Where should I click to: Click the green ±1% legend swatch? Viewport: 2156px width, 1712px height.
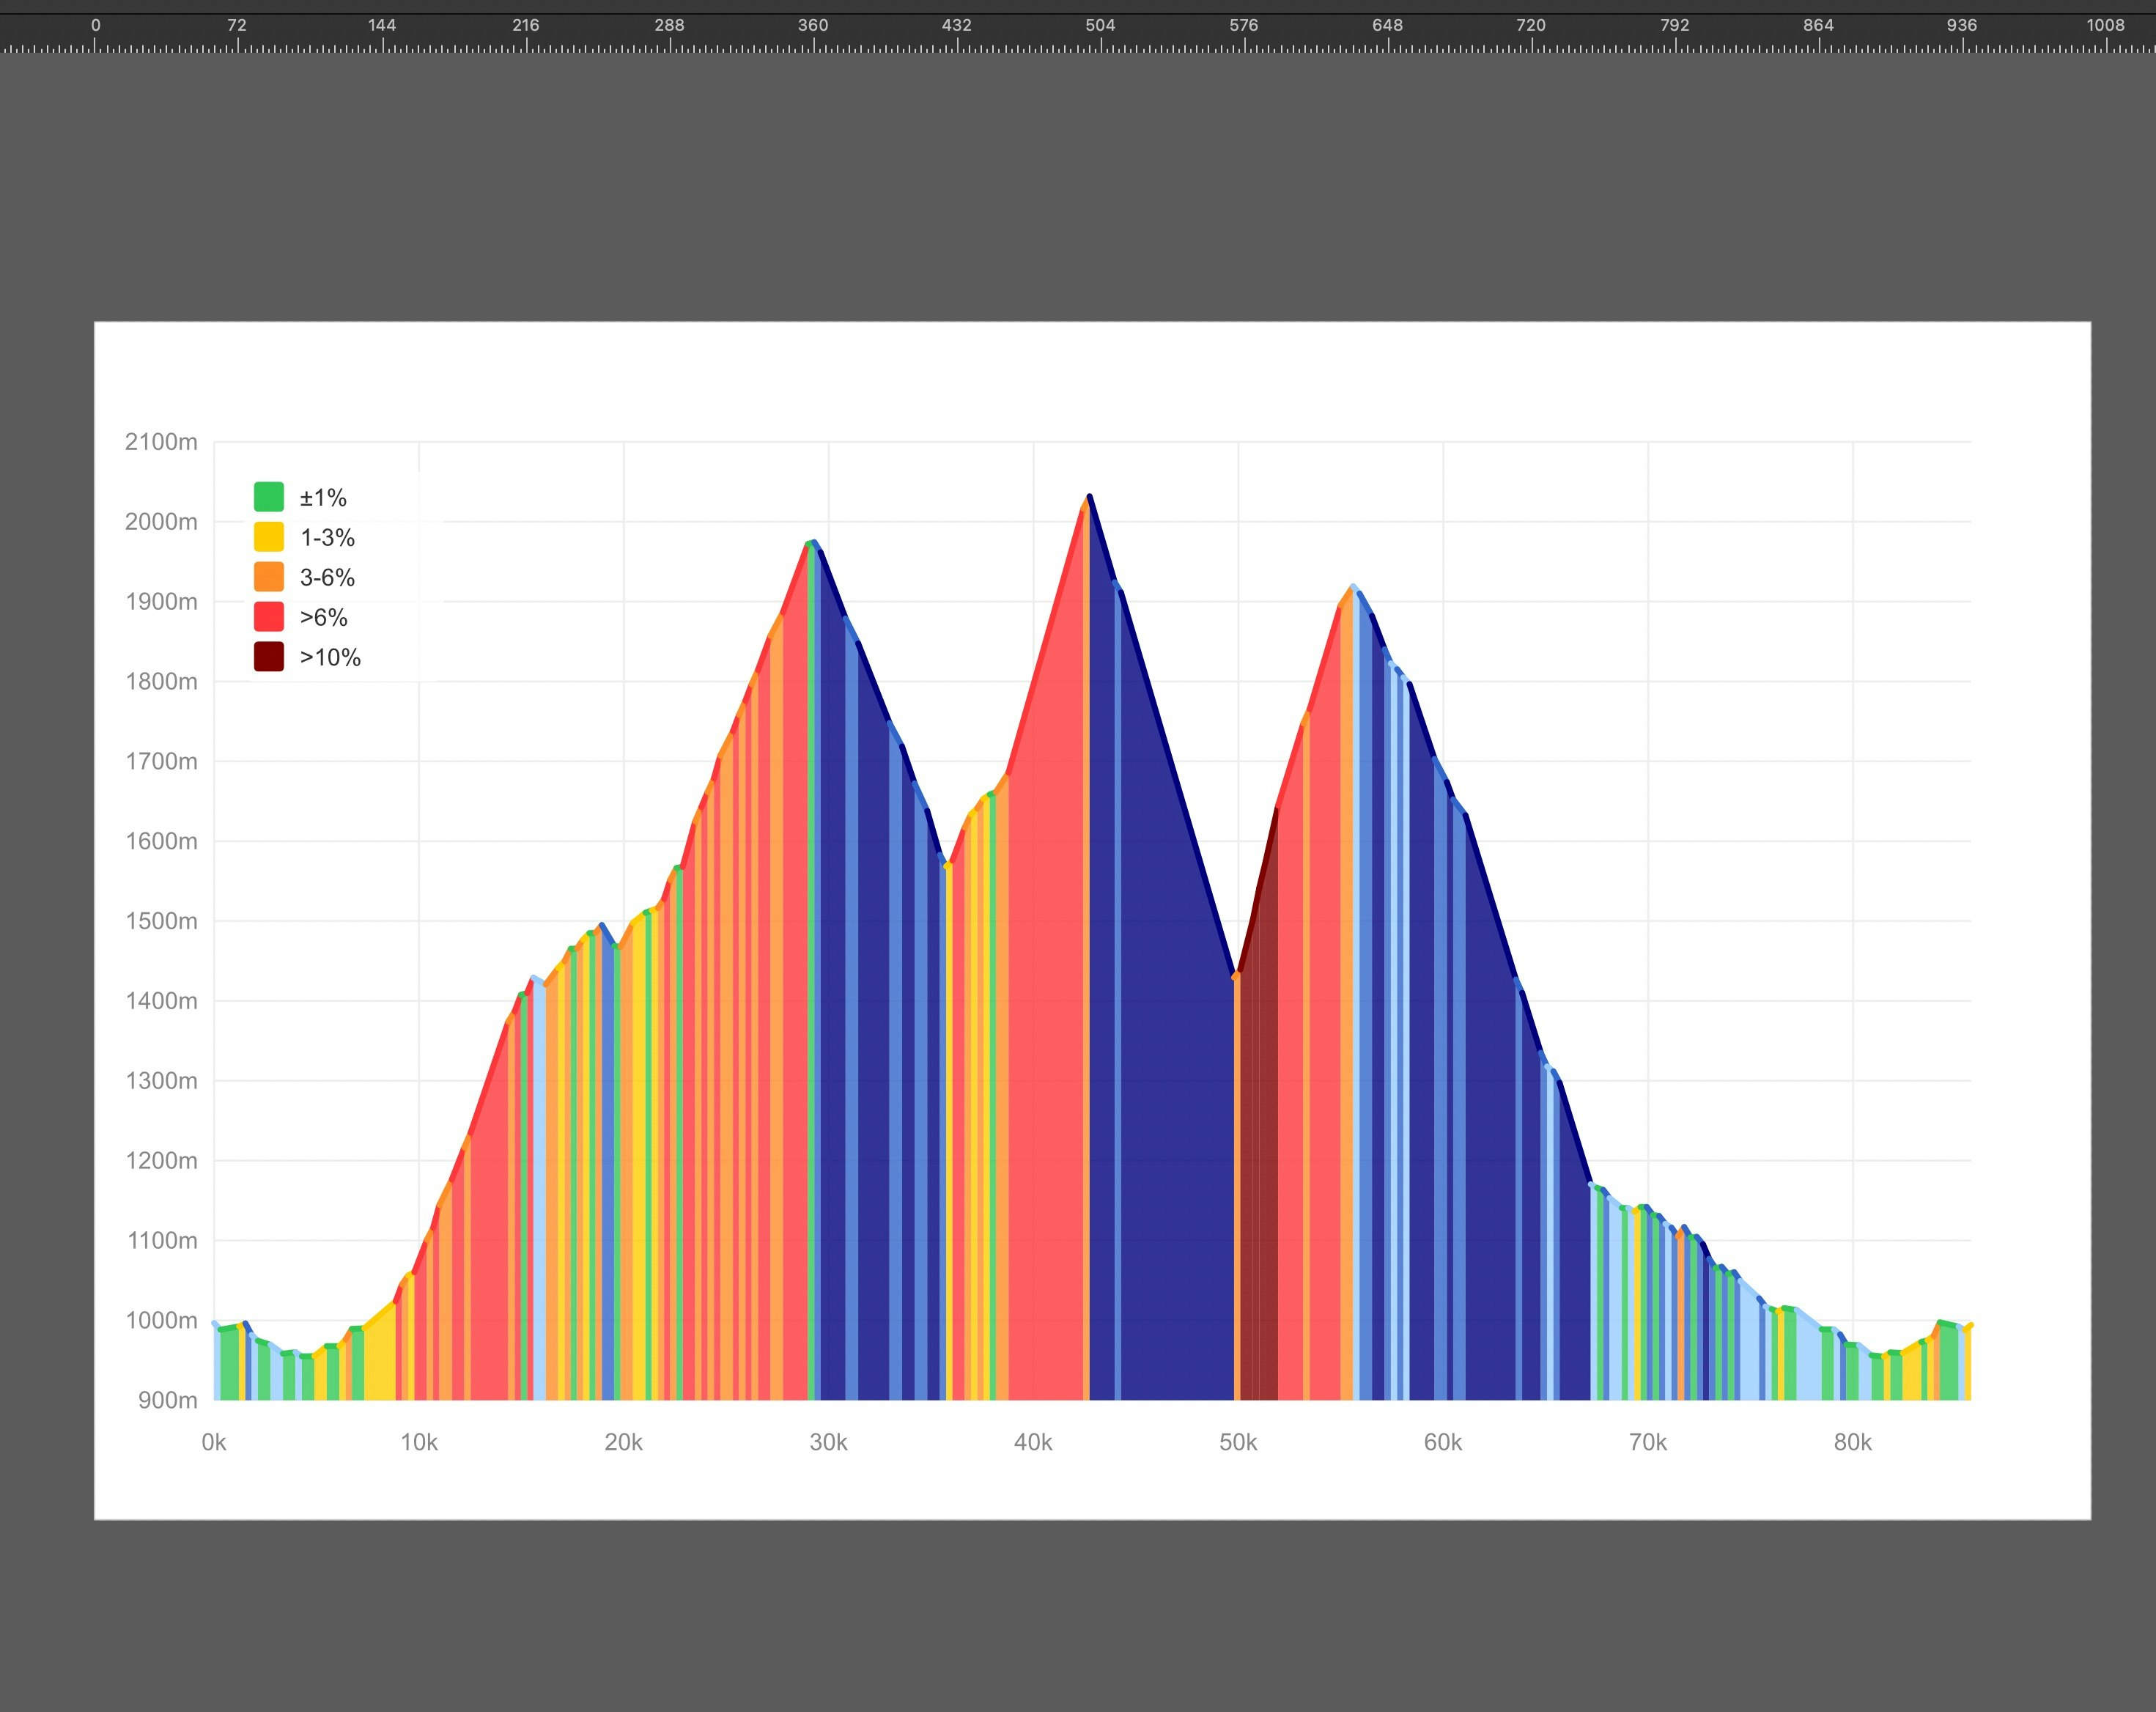pos(268,497)
